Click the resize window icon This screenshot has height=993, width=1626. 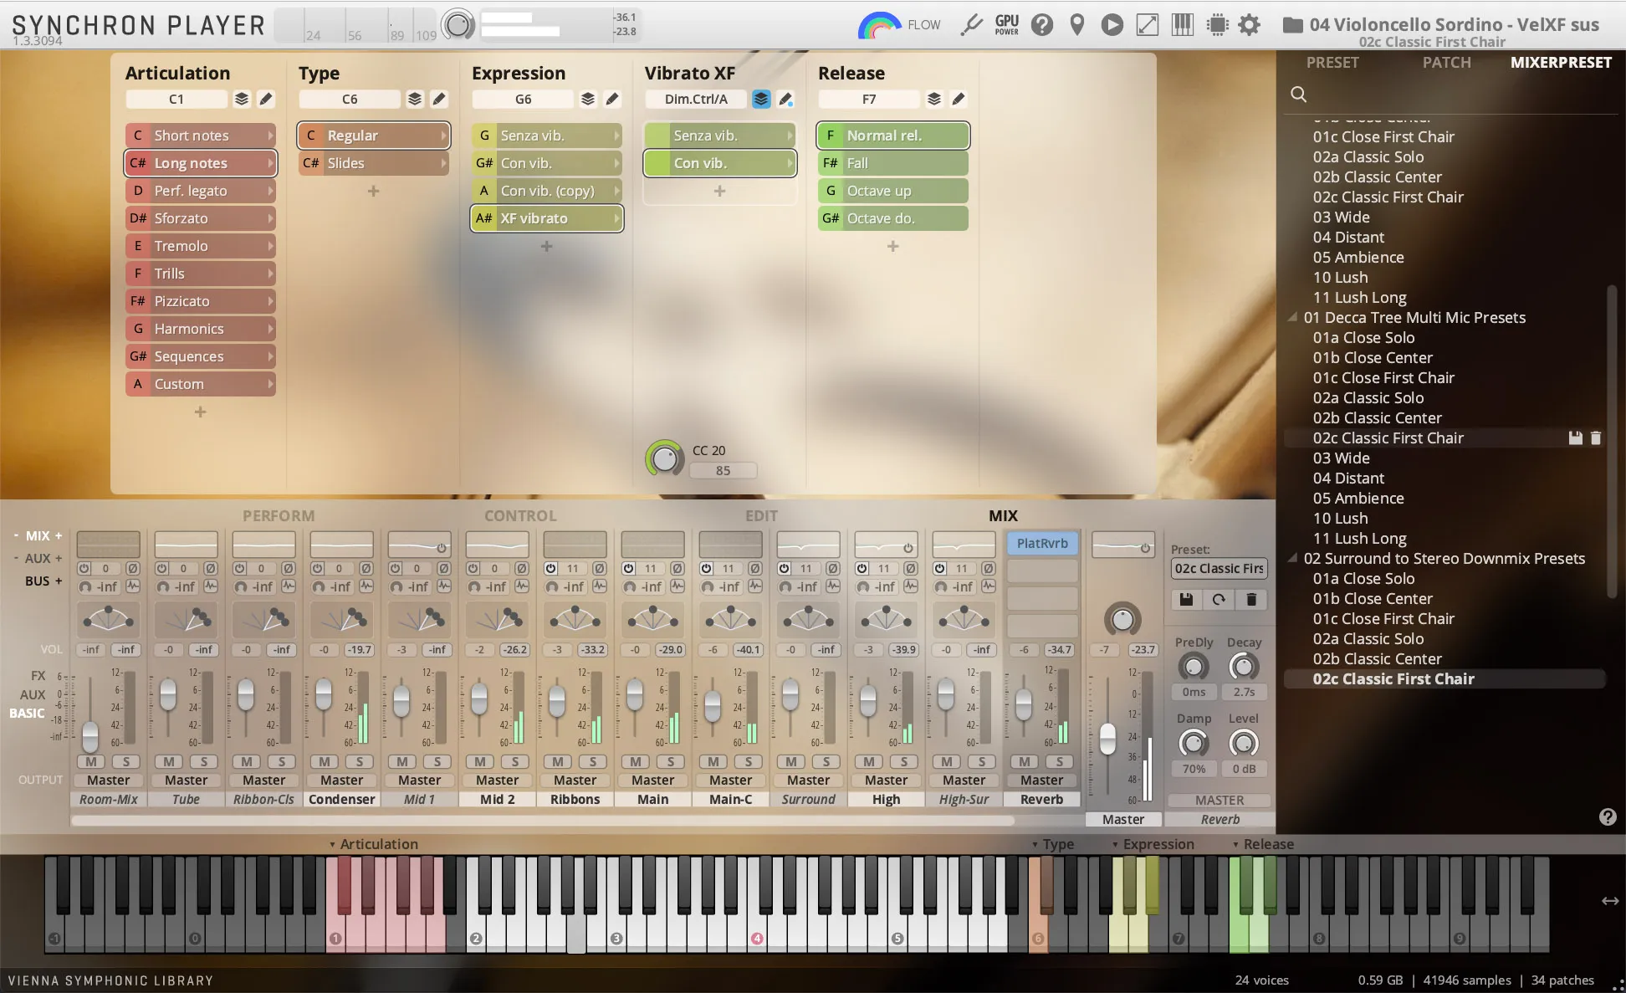[1148, 25]
